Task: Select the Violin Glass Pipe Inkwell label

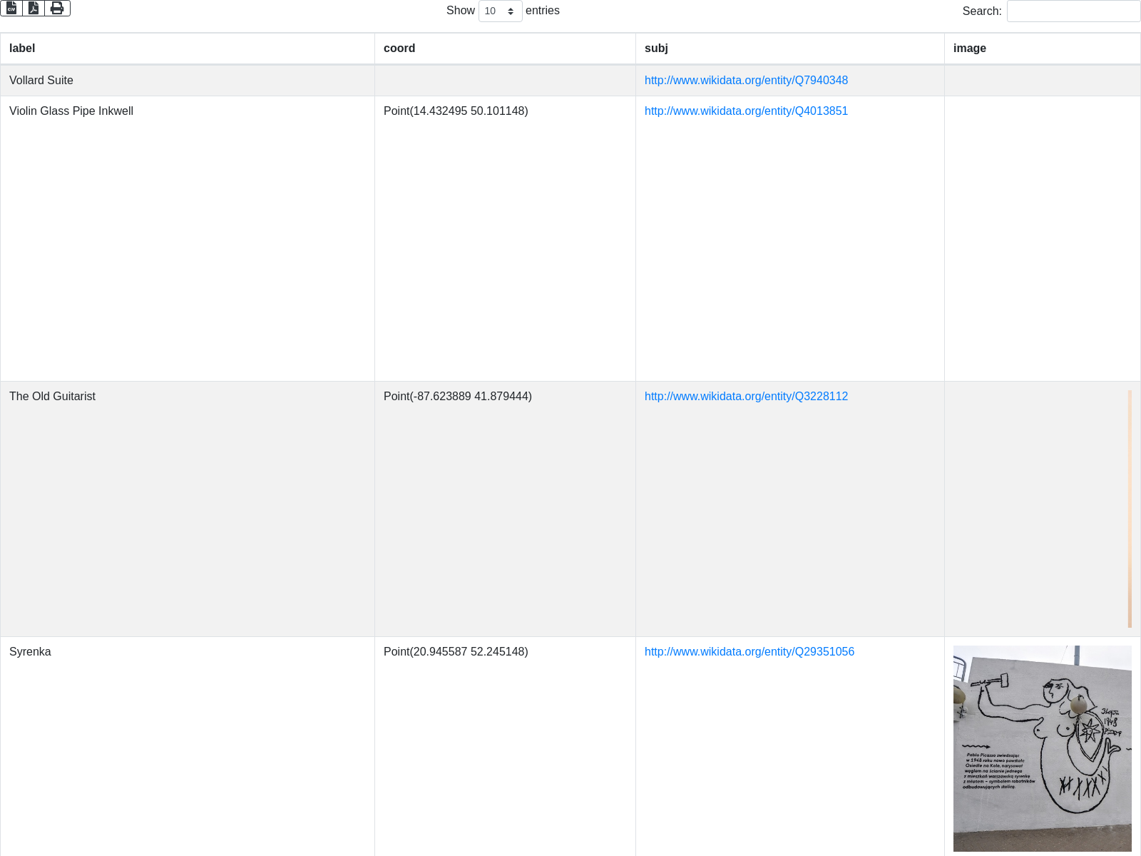Action: (71, 111)
